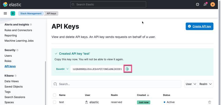Select all API keys checkbox

point(54,95)
